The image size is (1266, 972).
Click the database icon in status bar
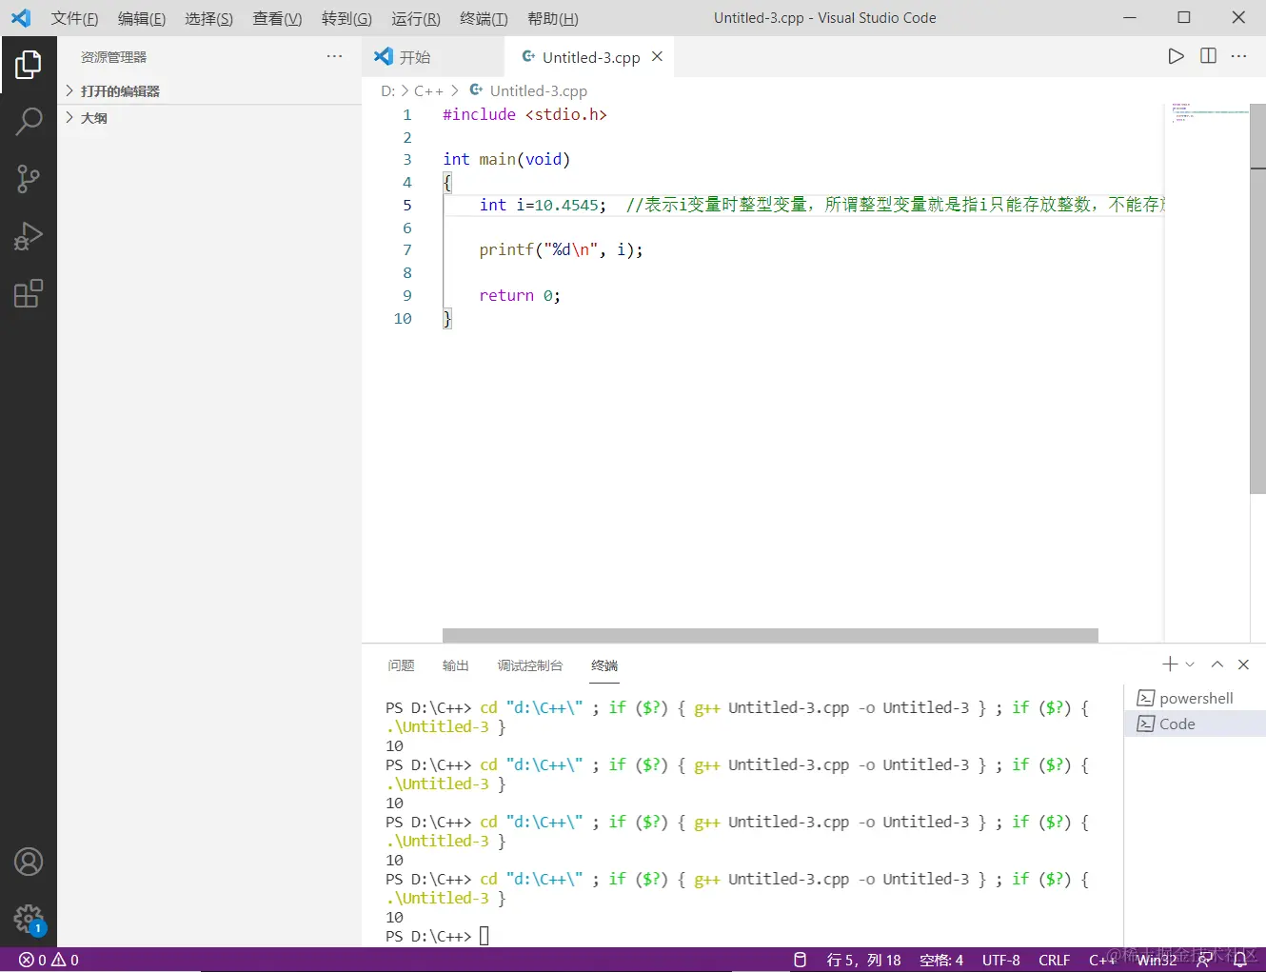(800, 960)
